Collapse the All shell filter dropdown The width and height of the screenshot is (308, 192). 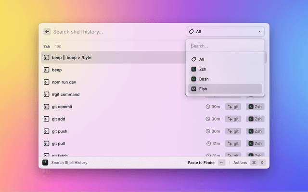click(x=225, y=32)
